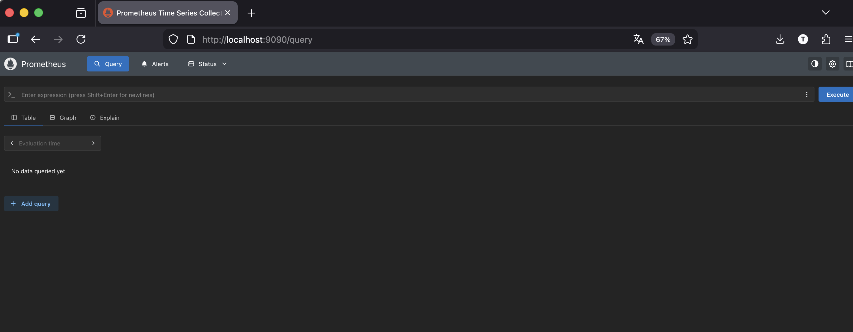Open the browser extensions icon
Screen dimensions: 853x332
pos(826,40)
